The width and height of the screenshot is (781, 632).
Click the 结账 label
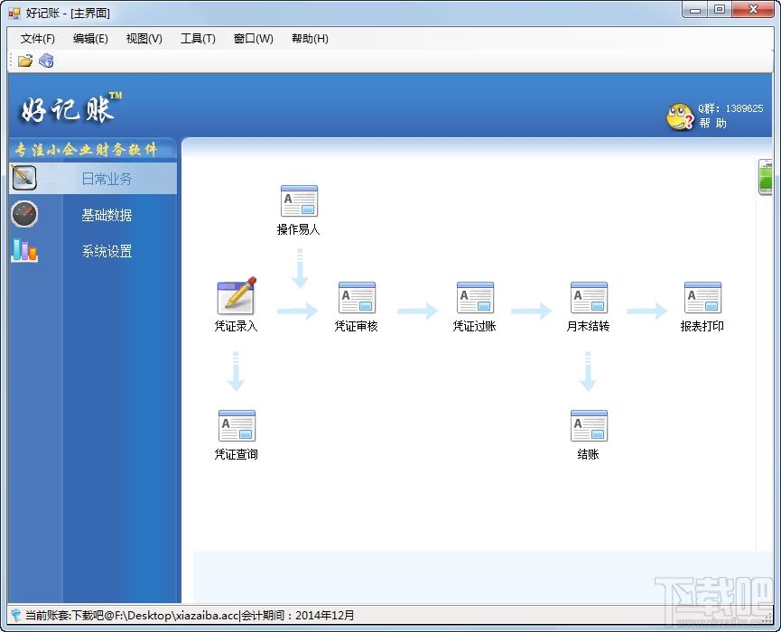(588, 454)
